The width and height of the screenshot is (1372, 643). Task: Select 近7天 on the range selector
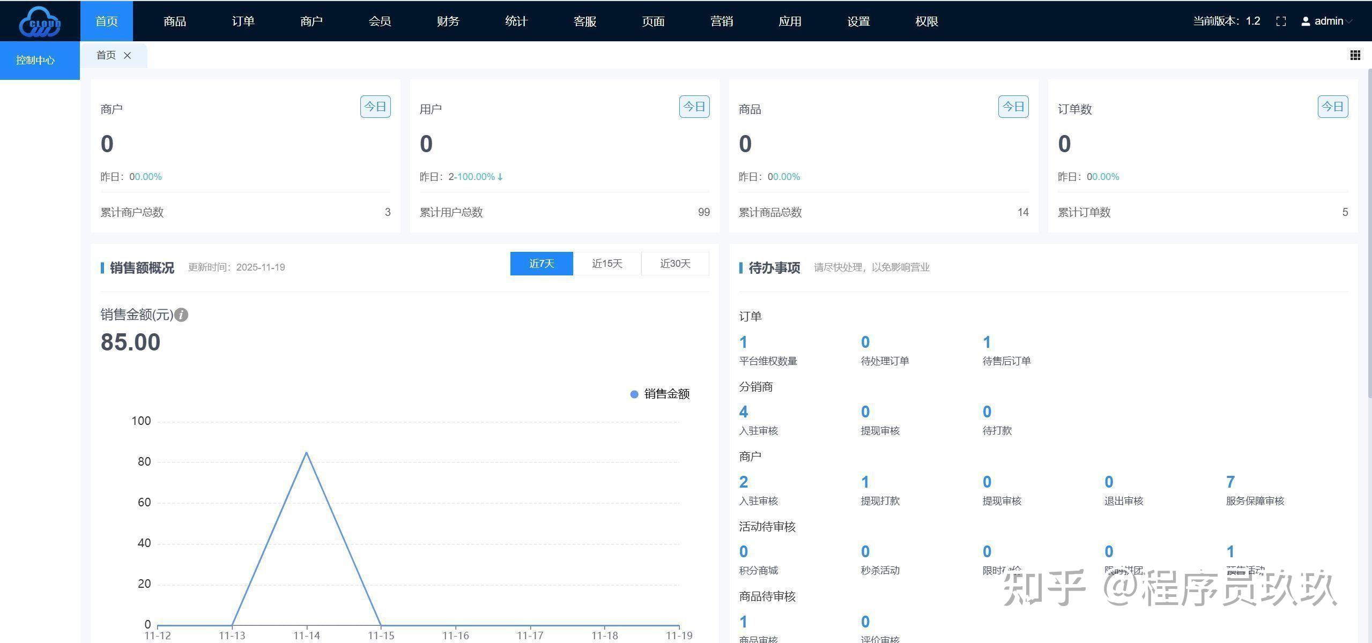tap(541, 264)
